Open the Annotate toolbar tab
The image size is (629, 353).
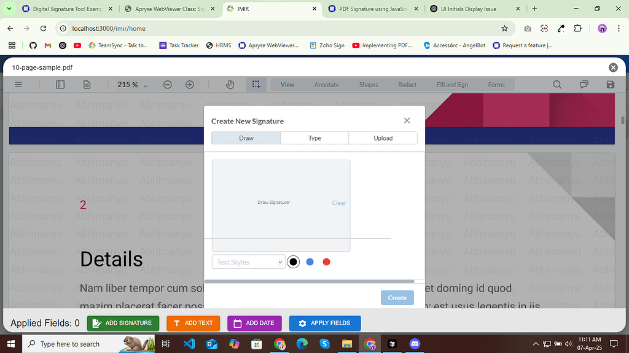coord(326,85)
